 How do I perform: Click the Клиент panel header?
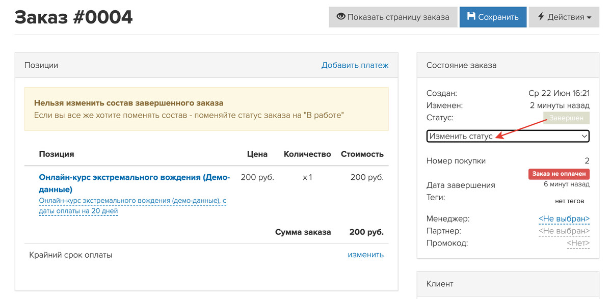tap(508, 284)
